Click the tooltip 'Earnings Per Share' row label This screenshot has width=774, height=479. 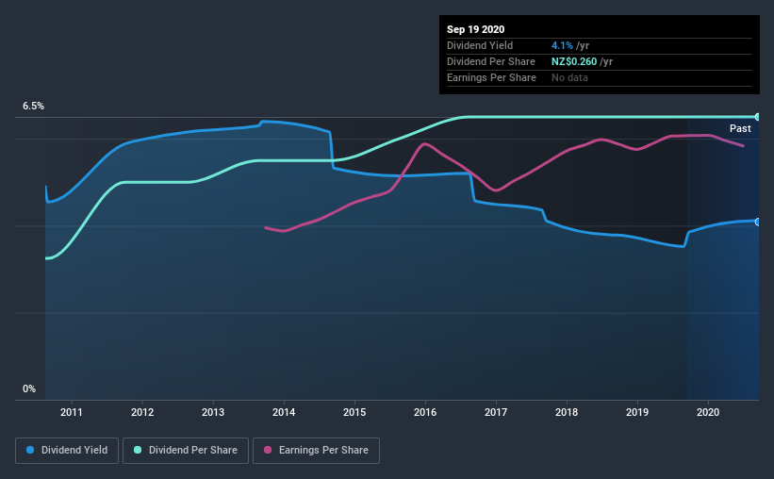[x=491, y=77]
